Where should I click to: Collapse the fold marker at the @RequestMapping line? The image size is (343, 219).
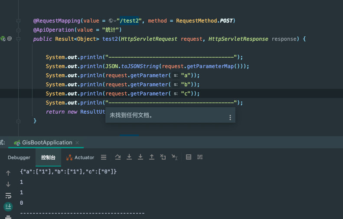[18, 21]
